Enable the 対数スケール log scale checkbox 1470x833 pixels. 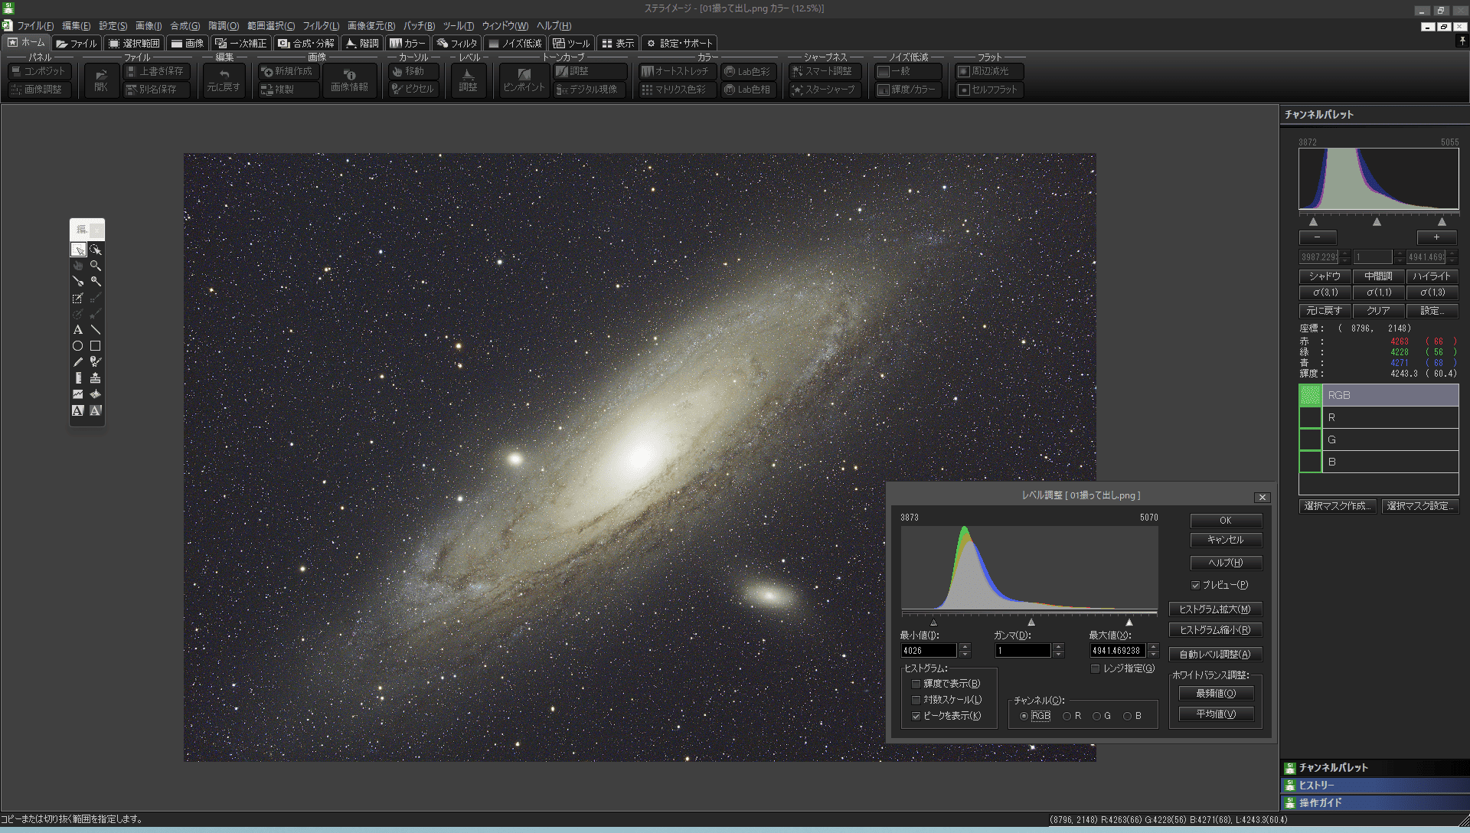click(916, 700)
